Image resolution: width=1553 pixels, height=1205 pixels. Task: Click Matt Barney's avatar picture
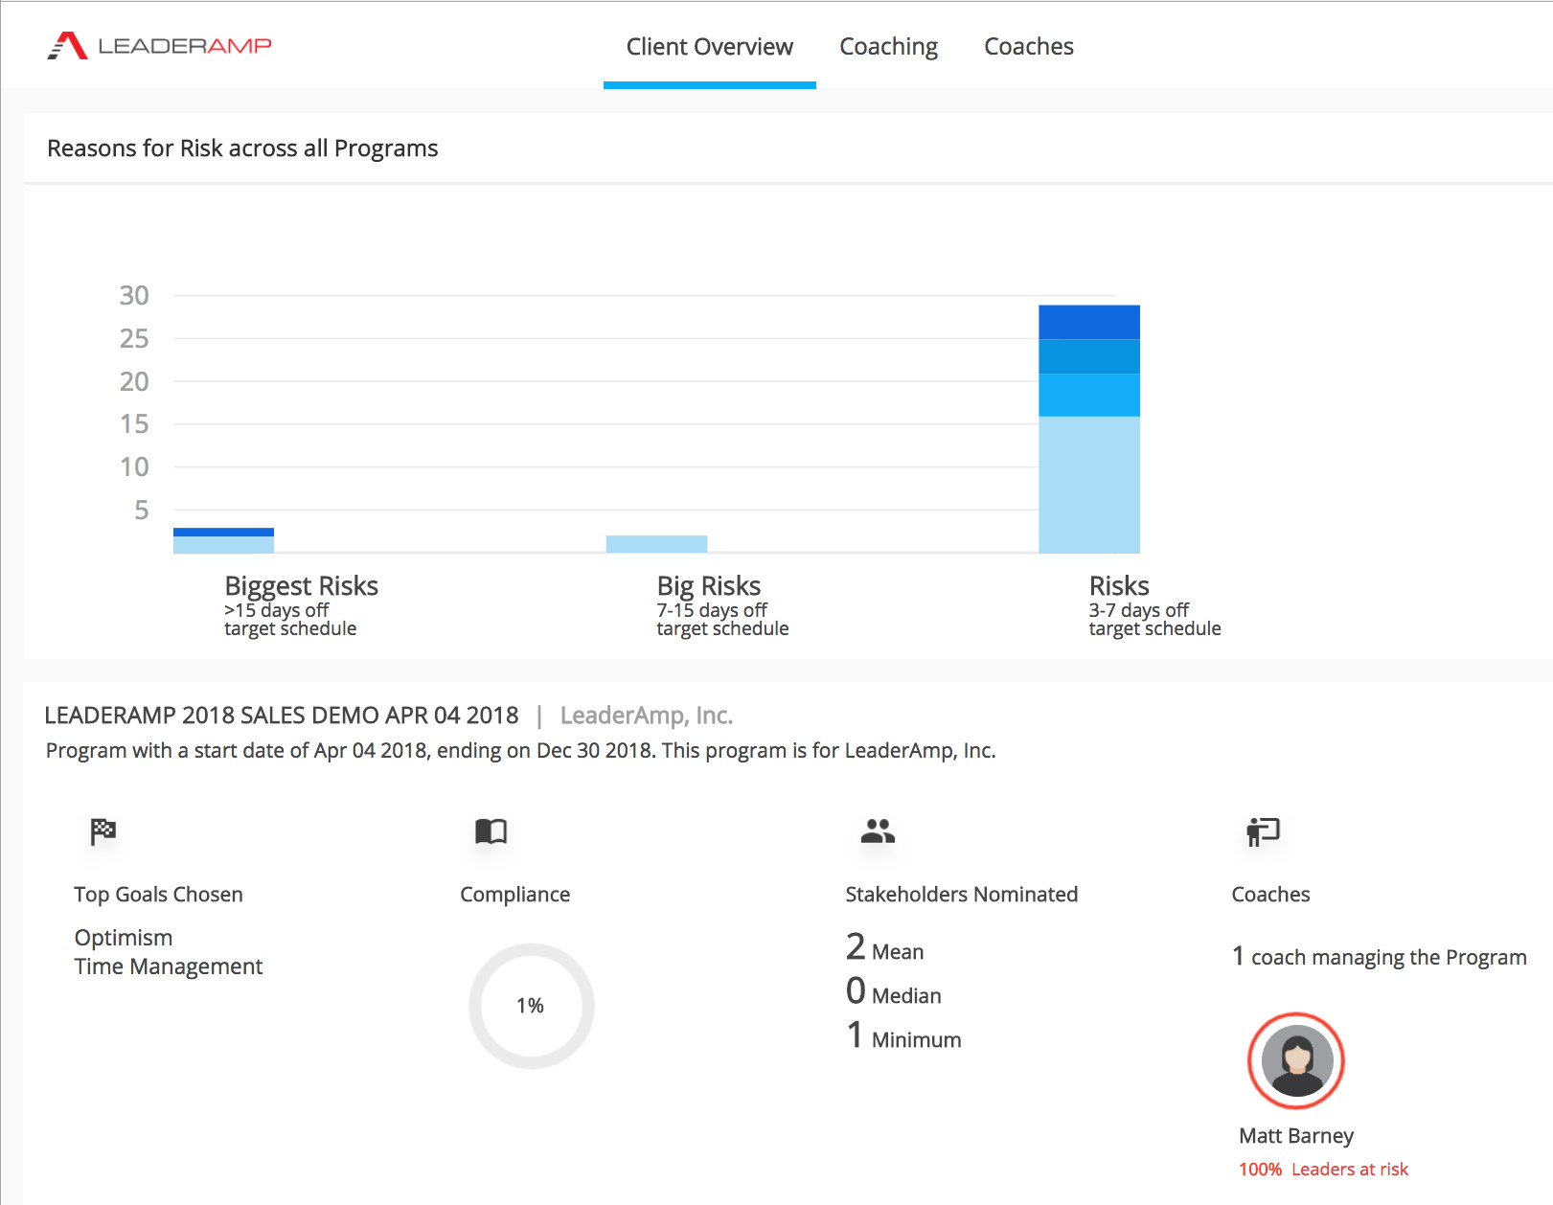pos(1296,1060)
